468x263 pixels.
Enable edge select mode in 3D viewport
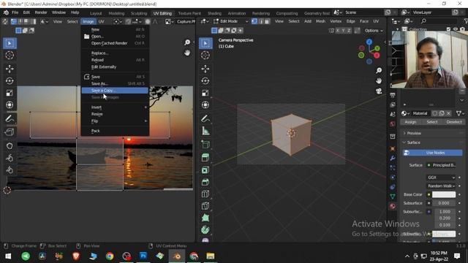pyautogui.click(x=261, y=21)
